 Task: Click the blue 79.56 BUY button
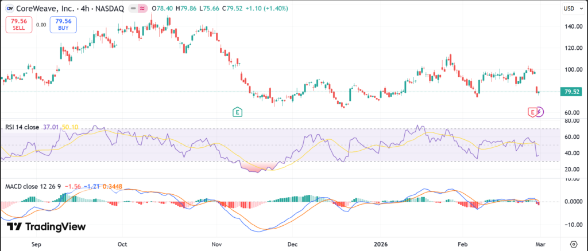[x=62, y=25]
